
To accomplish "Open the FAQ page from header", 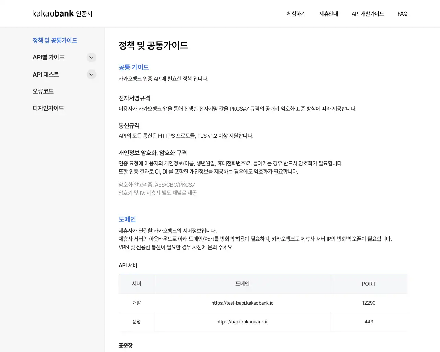I will (402, 14).
